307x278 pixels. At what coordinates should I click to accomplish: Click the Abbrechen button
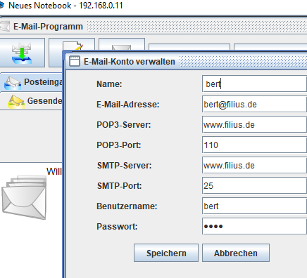(x=236, y=253)
